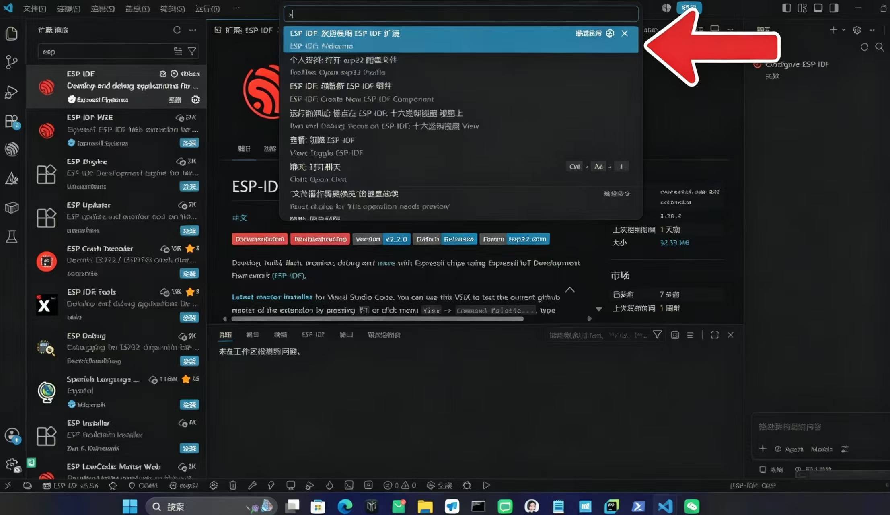Open the Explorer view in the activity bar
Viewport: 890px width, 515px height.
pos(12,33)
